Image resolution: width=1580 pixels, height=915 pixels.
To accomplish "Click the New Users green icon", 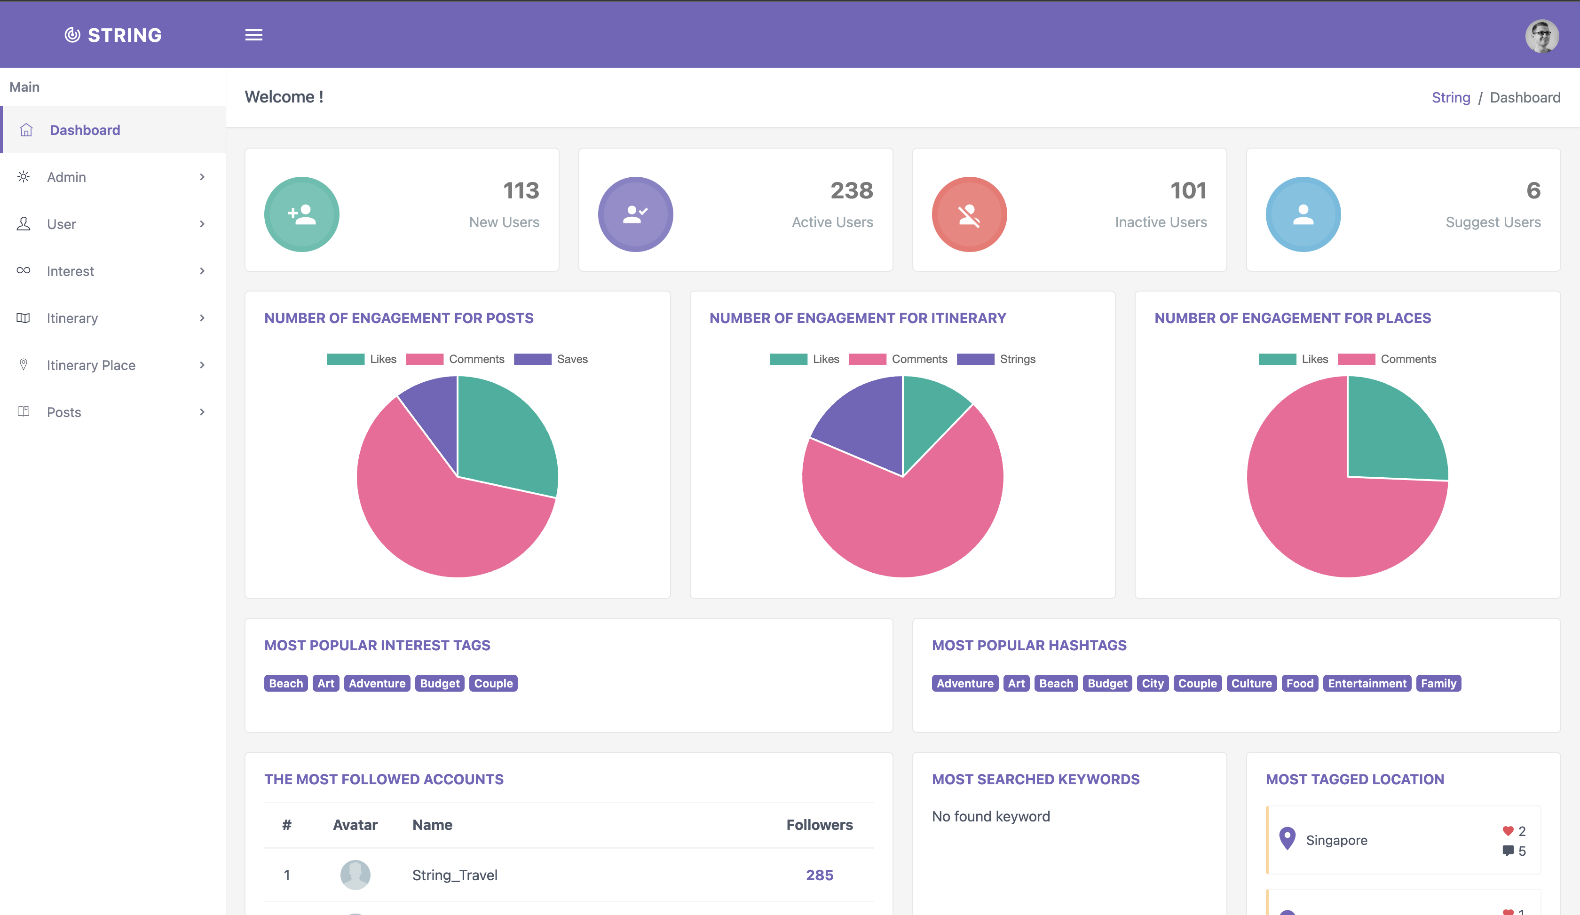I will click(301, 214).
